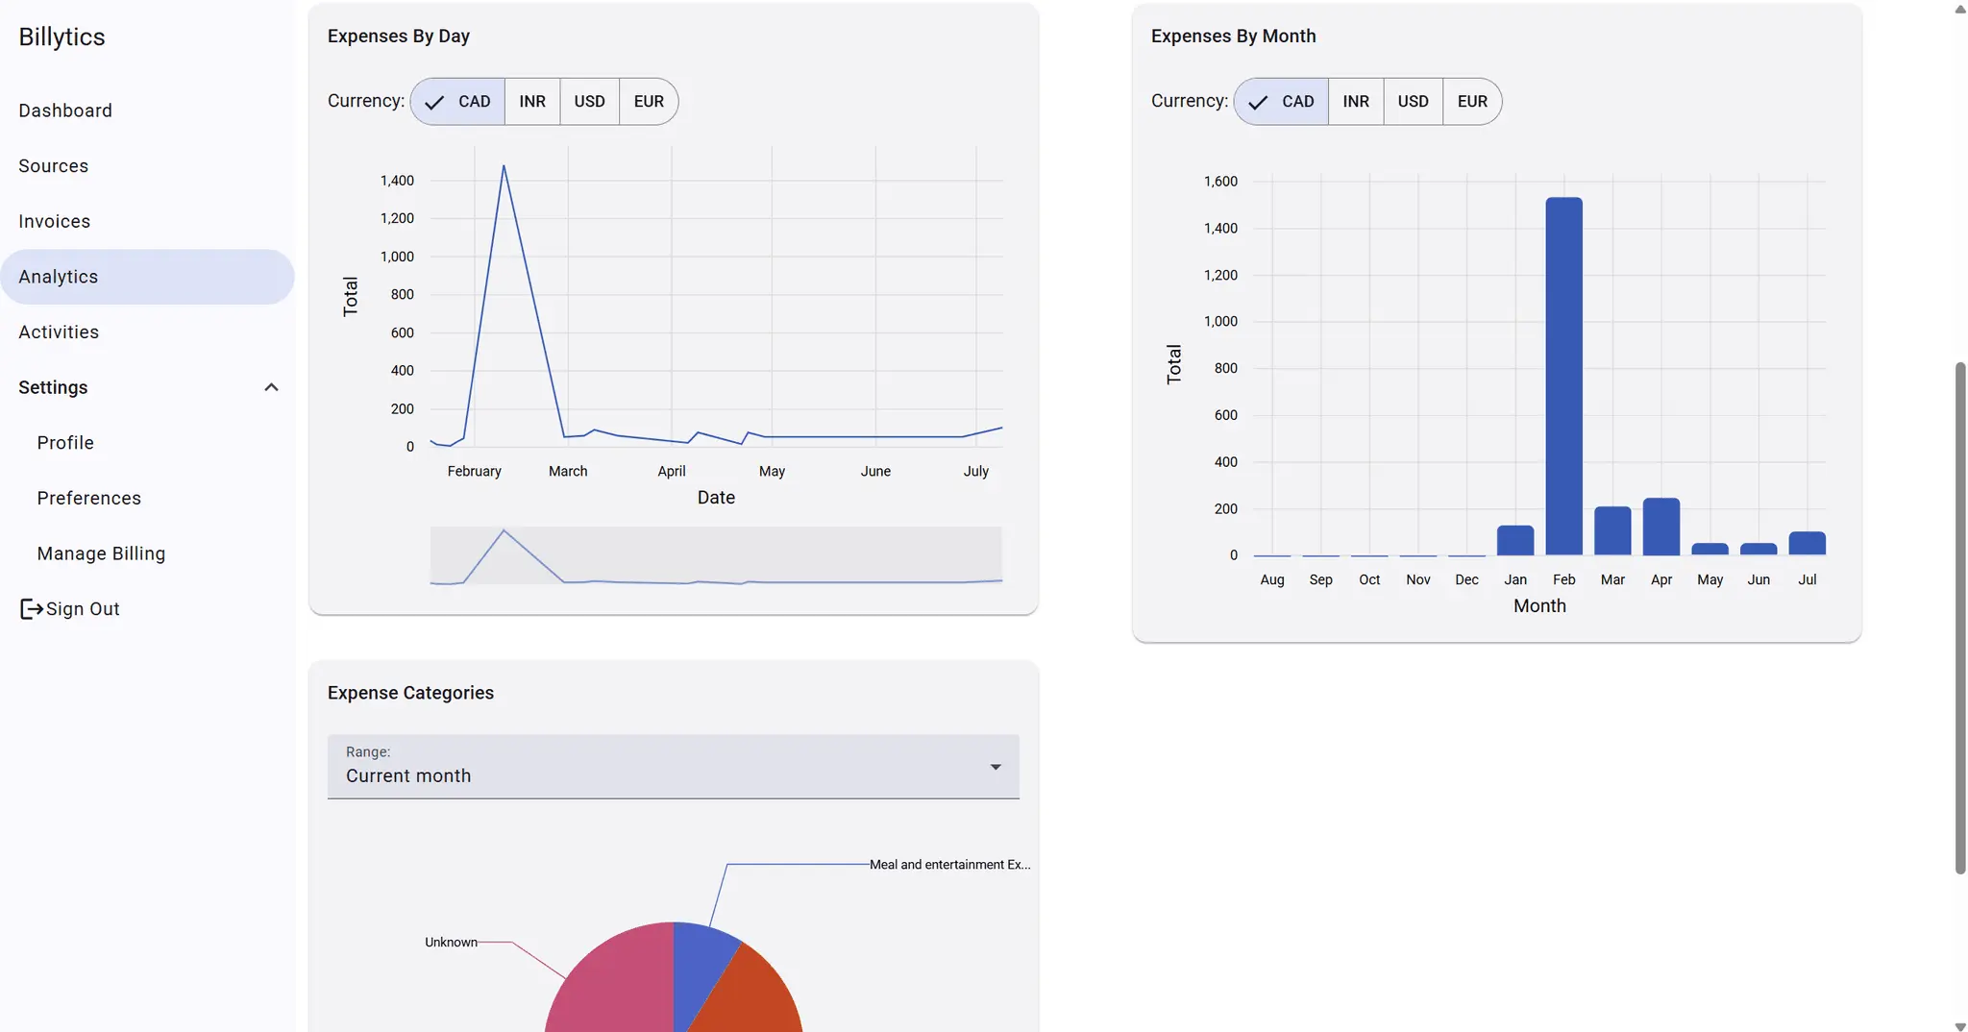Click the scrollbar up arrow

[1960, 8]
